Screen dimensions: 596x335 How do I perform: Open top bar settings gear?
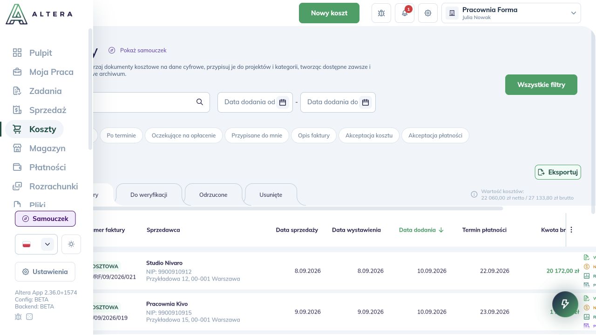click(x=428, y=13)
